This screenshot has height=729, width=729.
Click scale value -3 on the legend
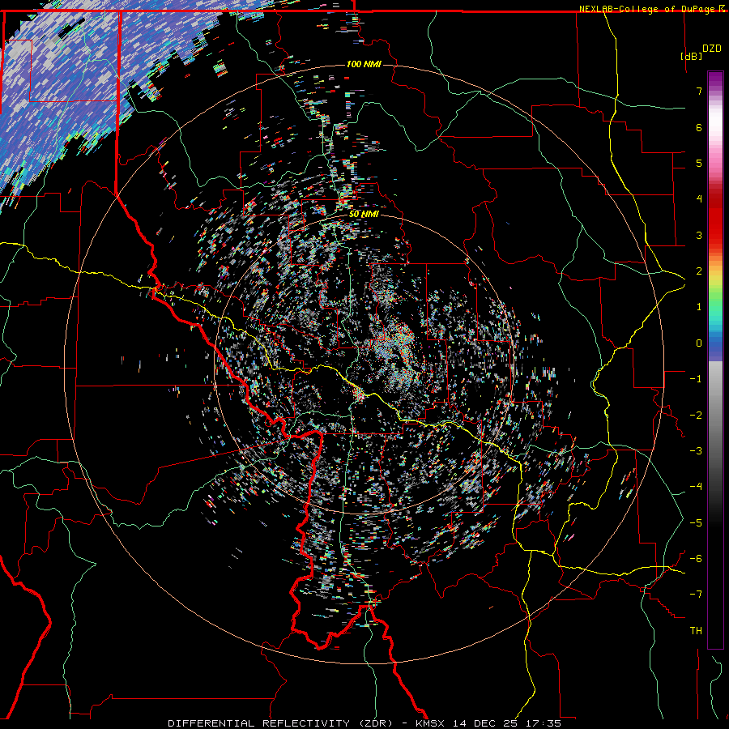(696, 451)
